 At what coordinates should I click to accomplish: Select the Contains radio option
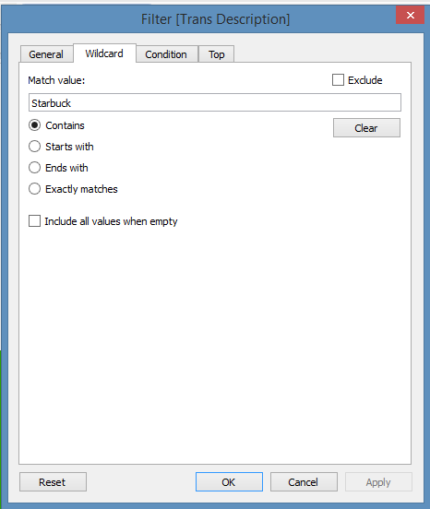[35, 125]
